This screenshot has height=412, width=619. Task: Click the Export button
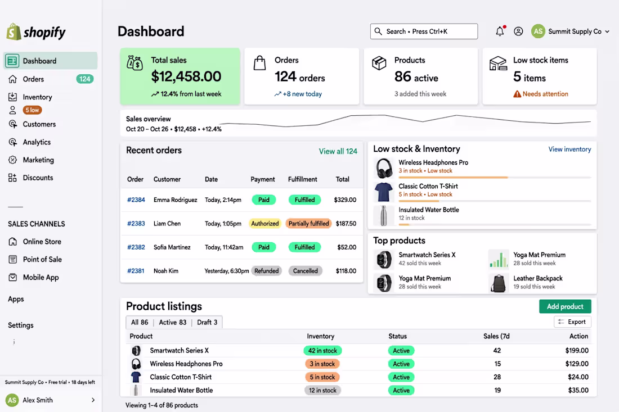click(x=572, y=322)
